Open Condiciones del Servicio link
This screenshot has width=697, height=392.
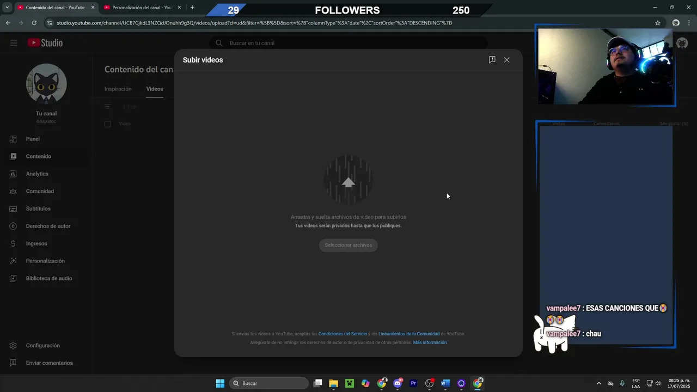343,334
